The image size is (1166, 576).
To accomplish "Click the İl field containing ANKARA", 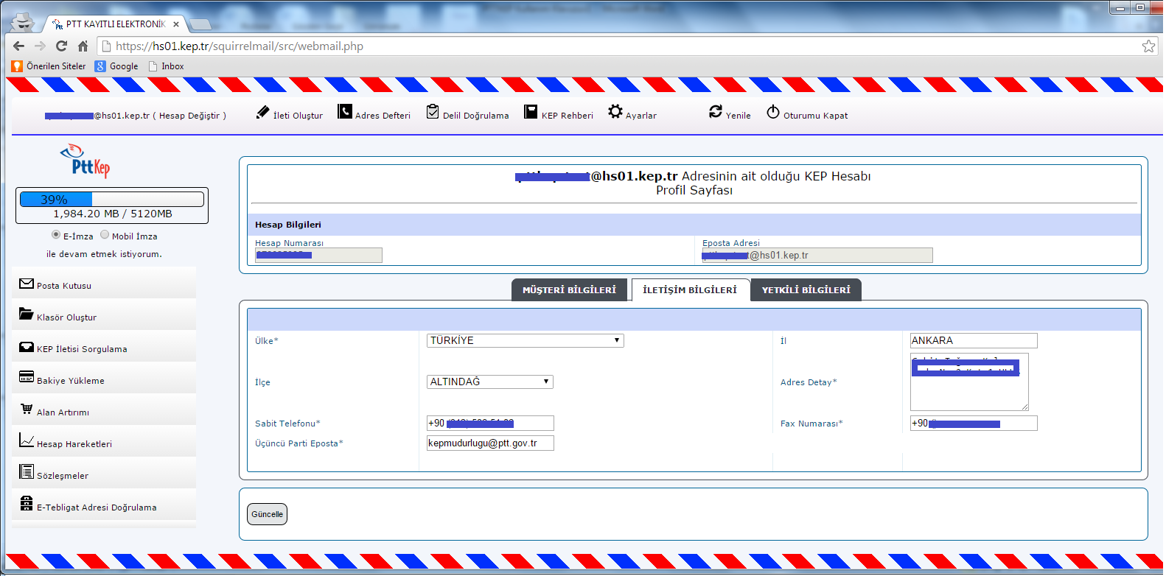I will pyautogui.click(x=974, y=340).
